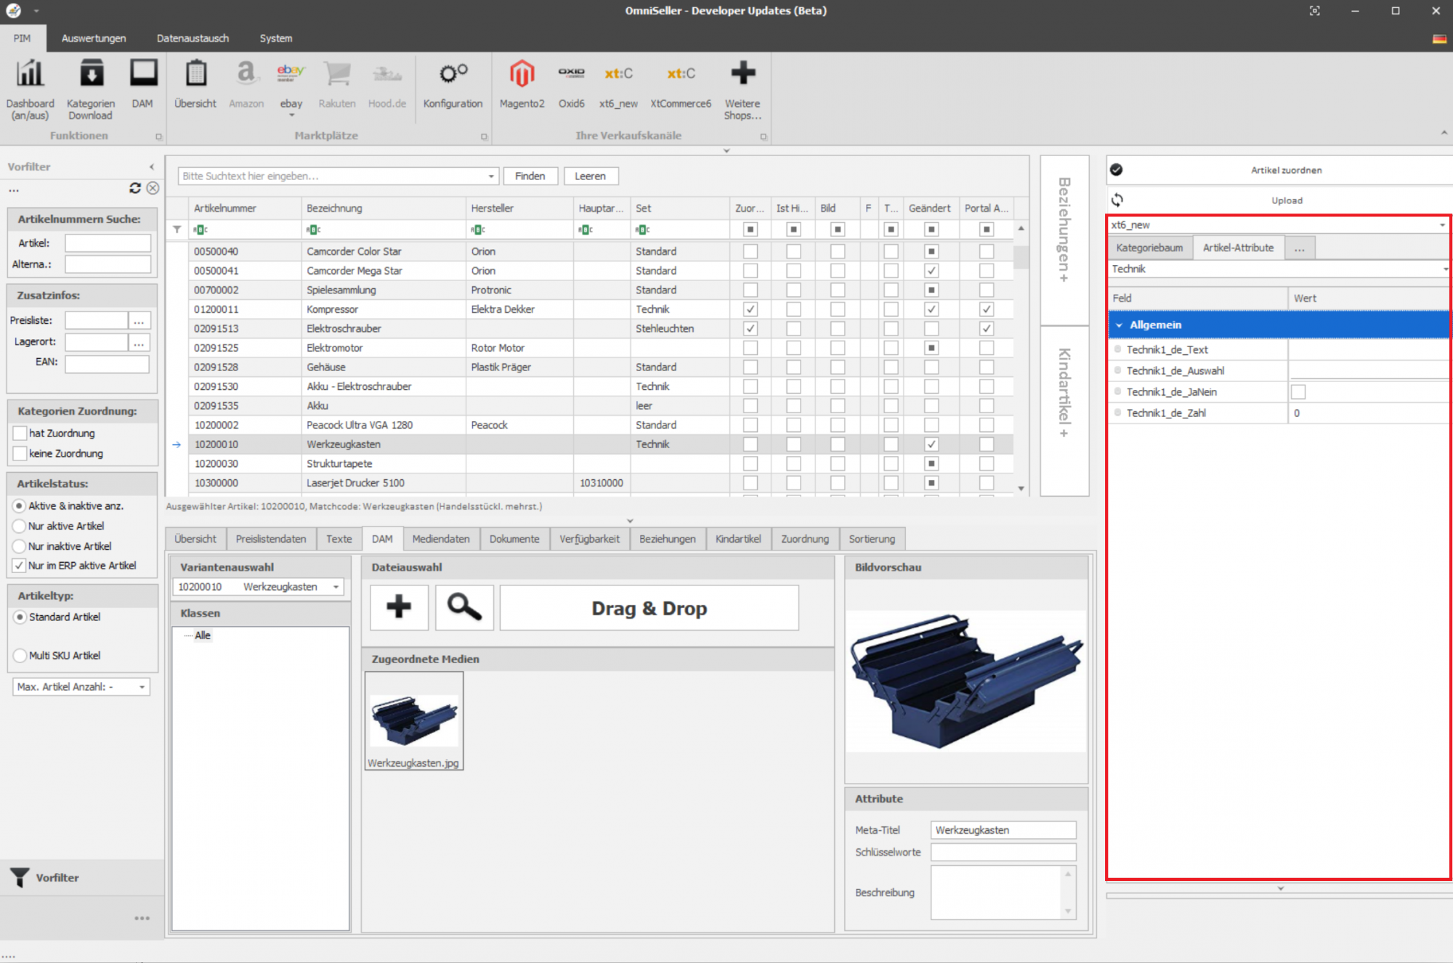
Task: Collapse the Allgemein attribute group
Action: pyautogui.click(x=1120, y=325)
